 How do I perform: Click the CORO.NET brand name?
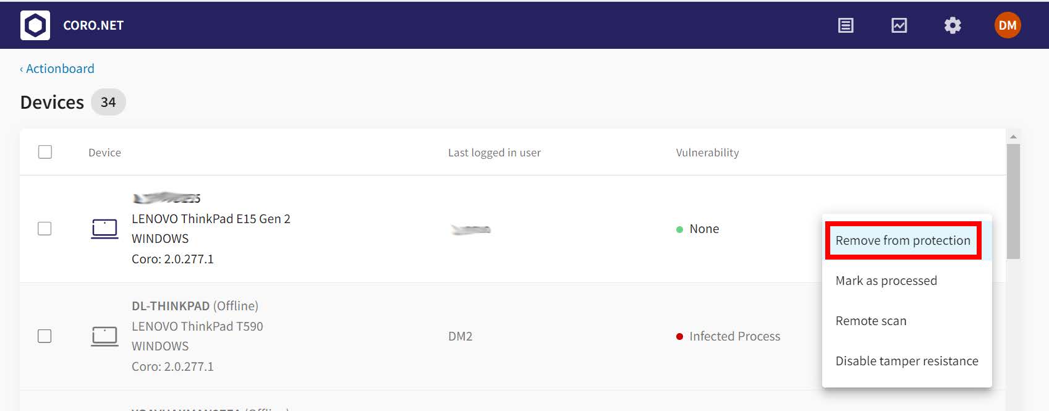tap(93, 25)
